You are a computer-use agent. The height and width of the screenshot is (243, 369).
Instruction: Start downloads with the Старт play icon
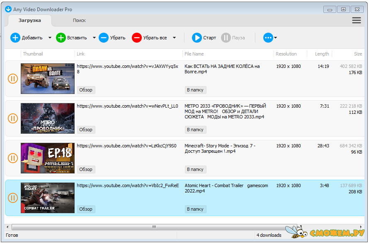(197, 38)
